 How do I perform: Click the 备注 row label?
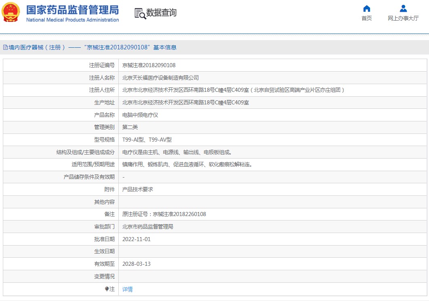tap(109, 214)
